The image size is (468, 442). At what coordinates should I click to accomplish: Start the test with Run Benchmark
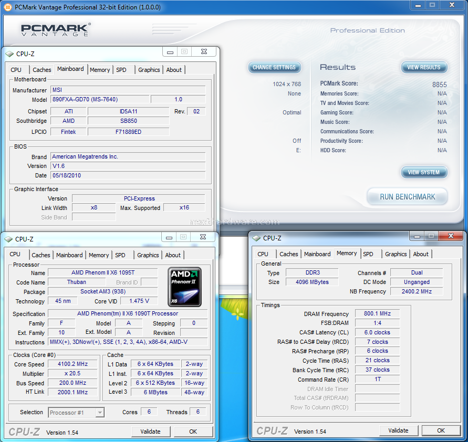(408, 197)
